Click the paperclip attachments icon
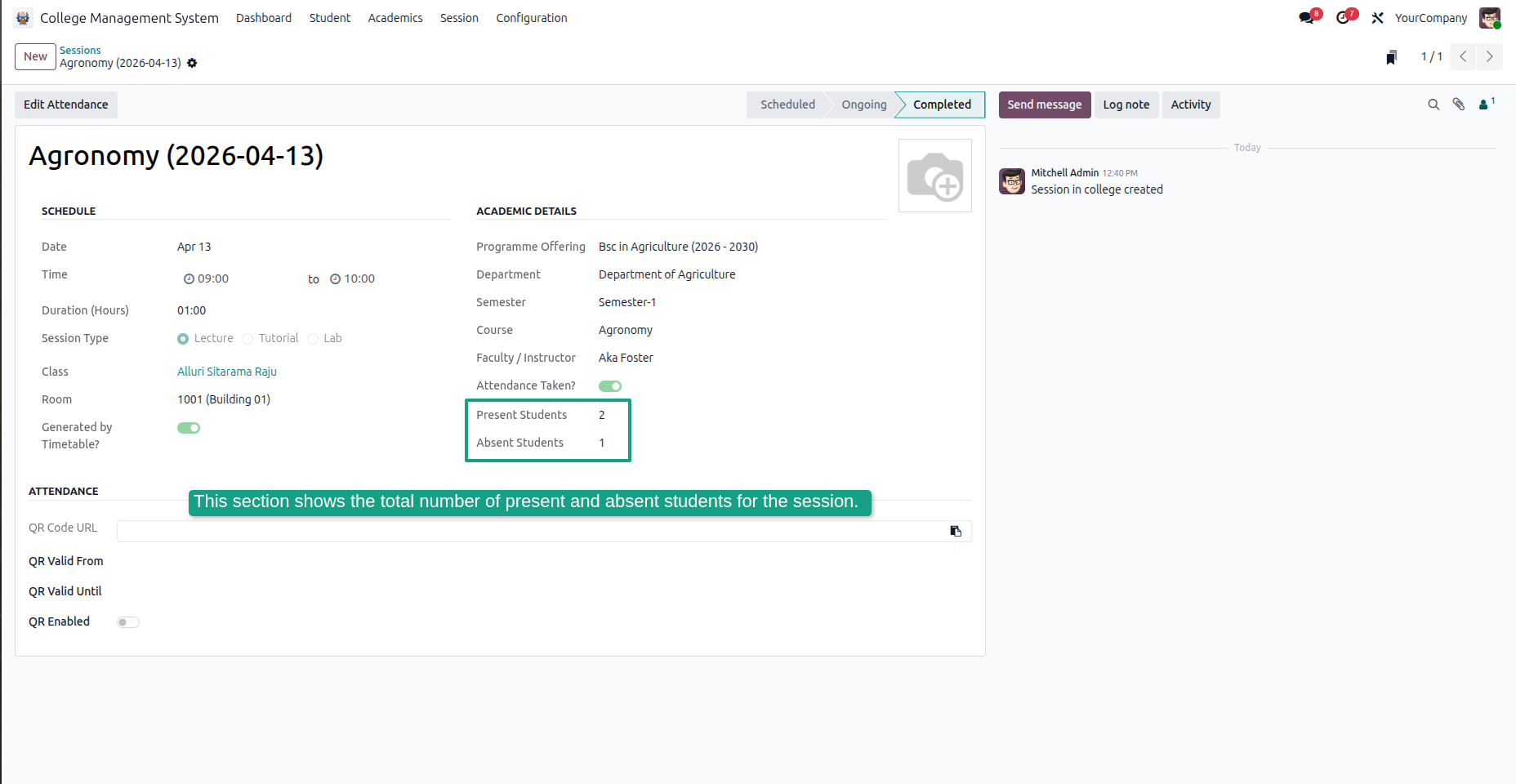This screenshot has height=784, width=1516. tap(1458, 105)
